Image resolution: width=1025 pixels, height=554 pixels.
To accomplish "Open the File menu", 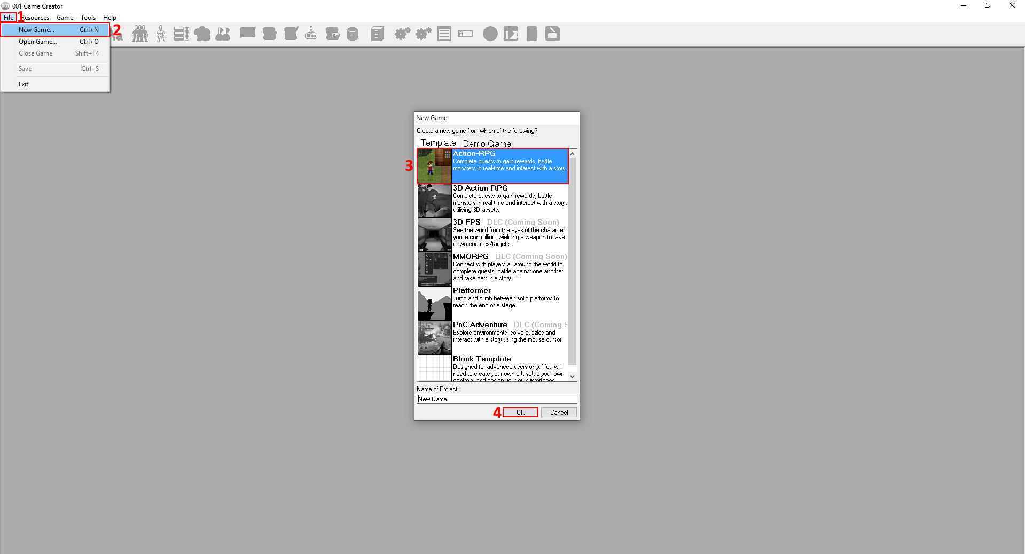I will point(9,18).
